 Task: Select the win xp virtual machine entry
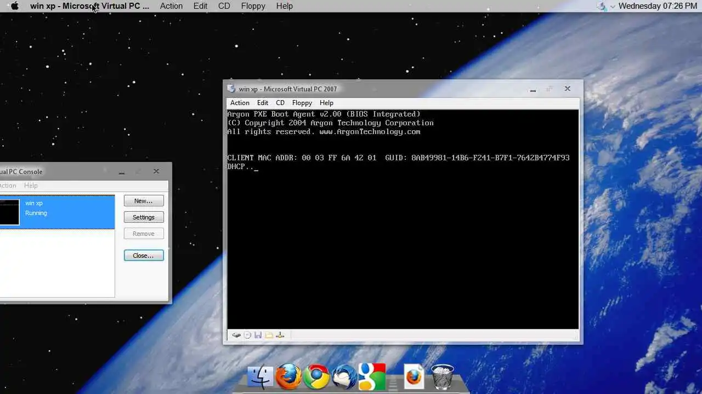(x=57, y=212)
